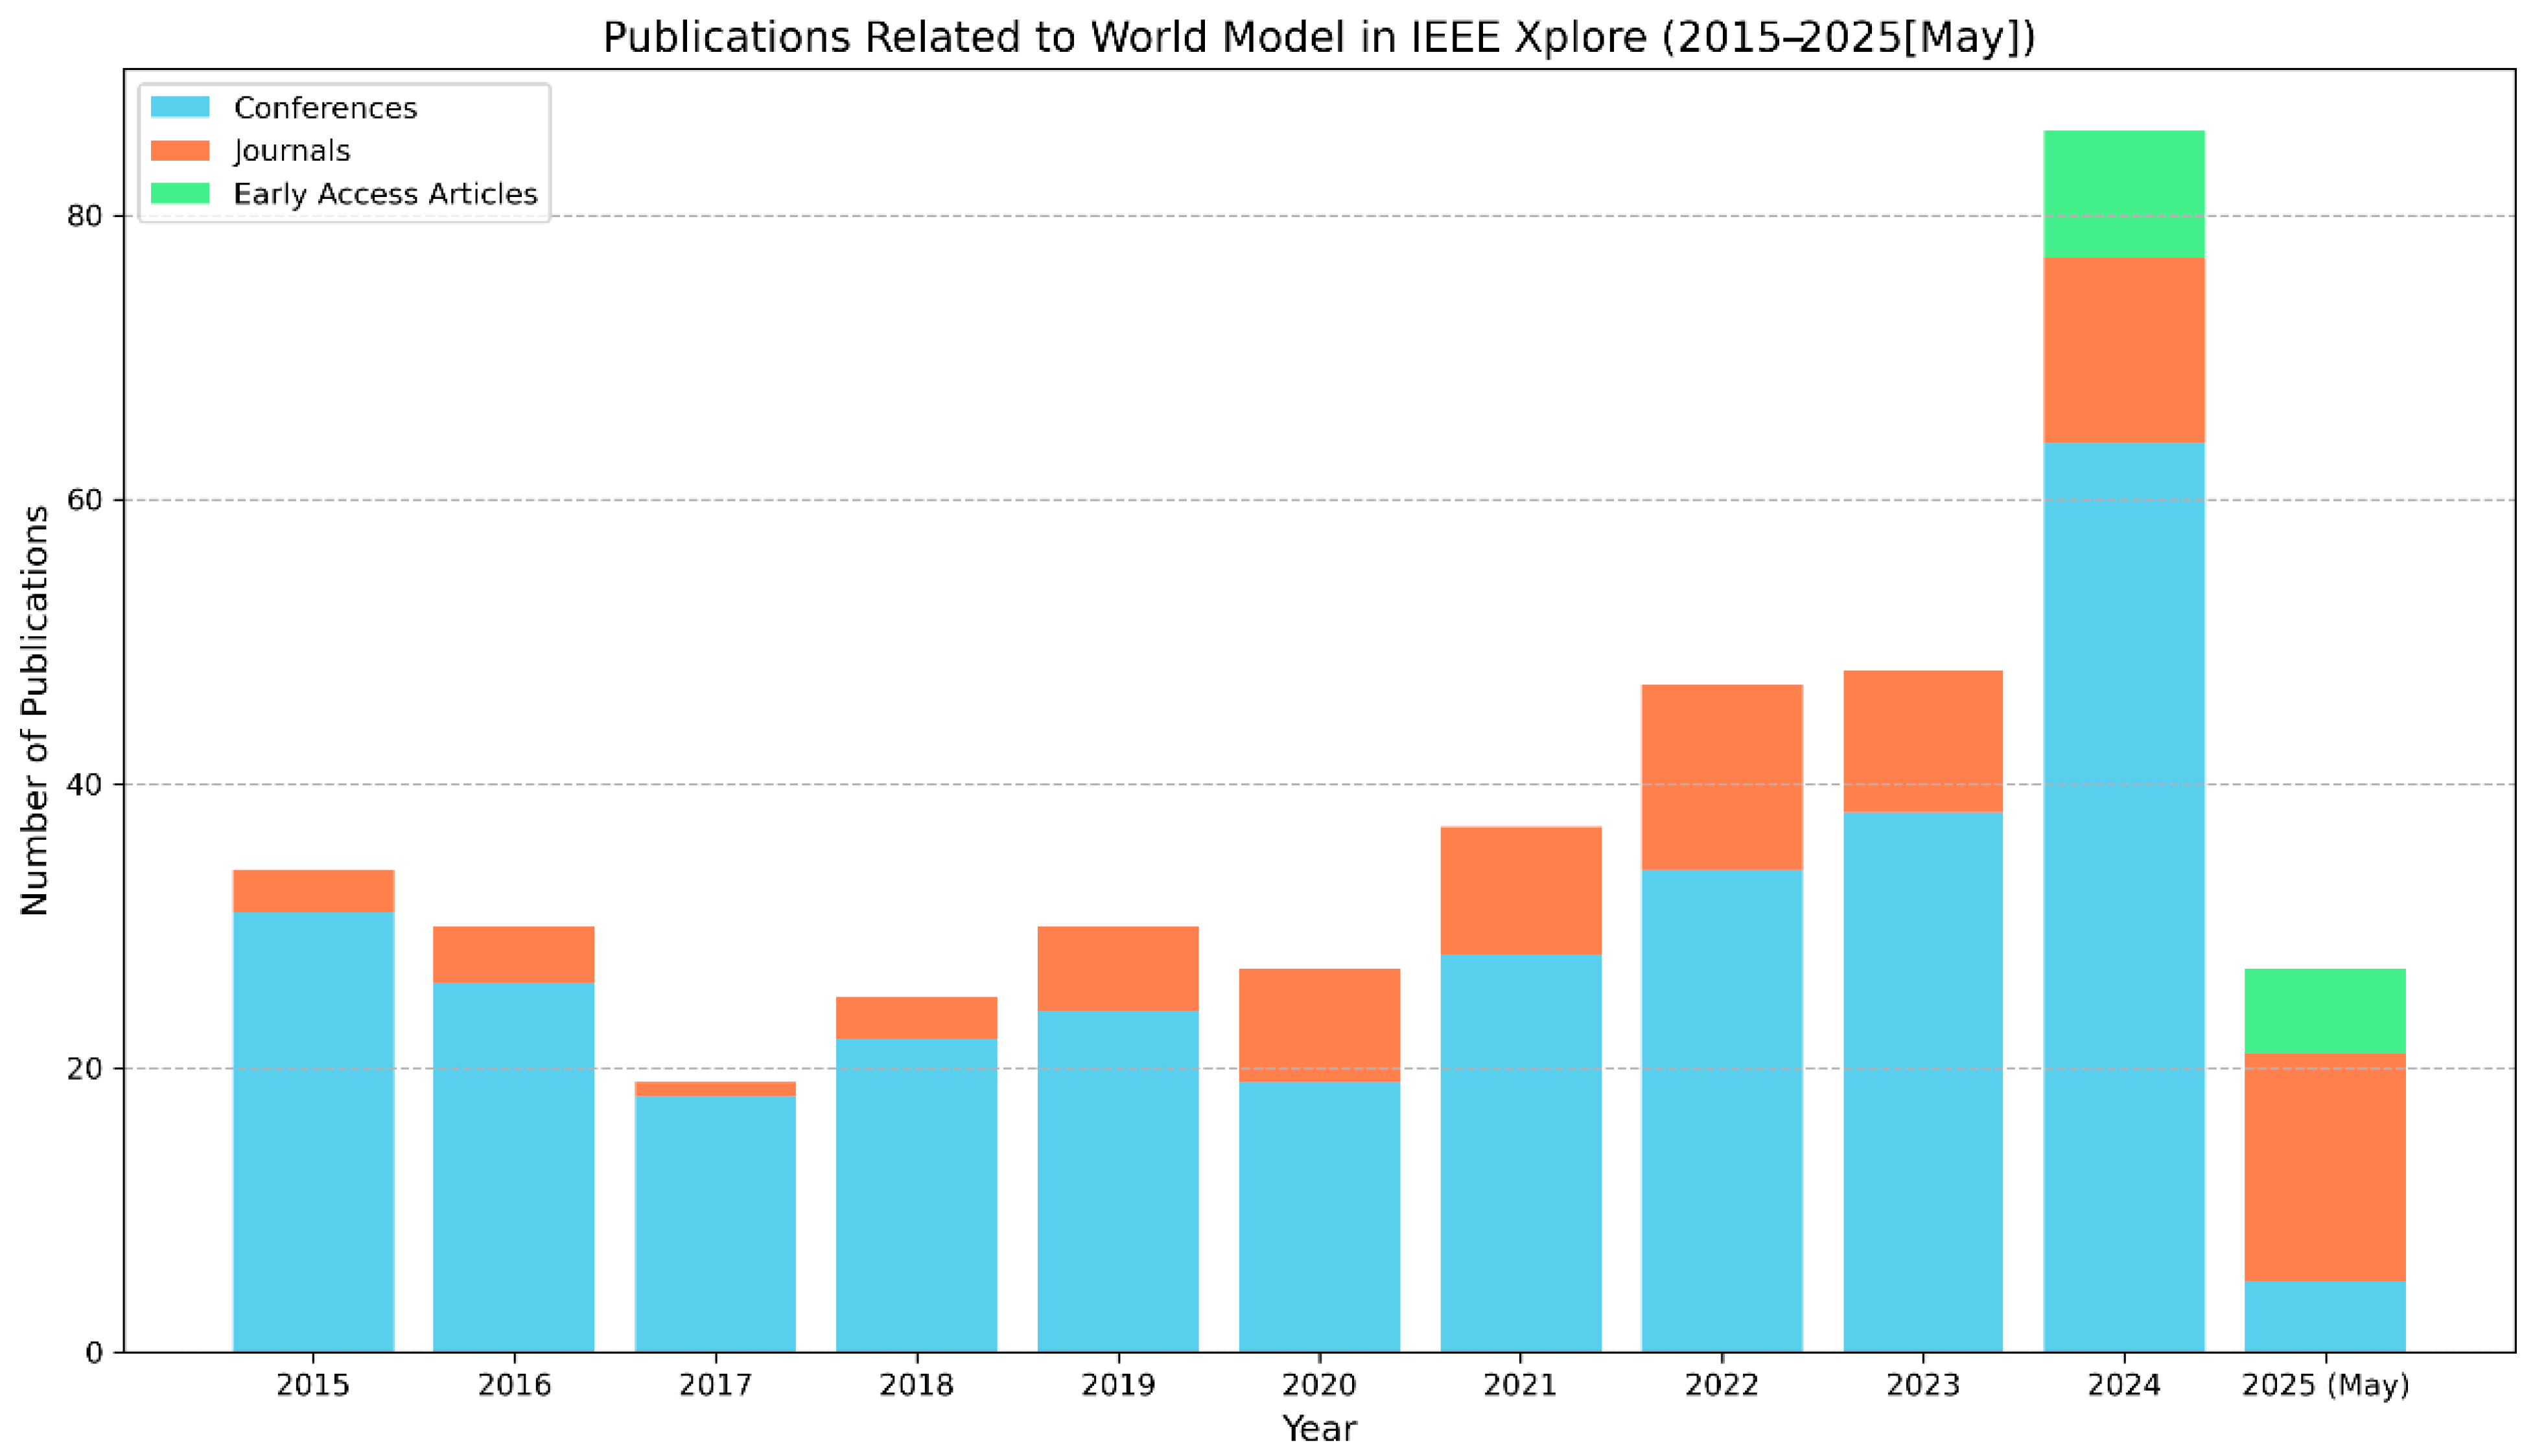Viewport: 2535px width, 1456px height.
Task: Click the 2025 (May) orange Journals segment
Action: tap(2325, 1167)
